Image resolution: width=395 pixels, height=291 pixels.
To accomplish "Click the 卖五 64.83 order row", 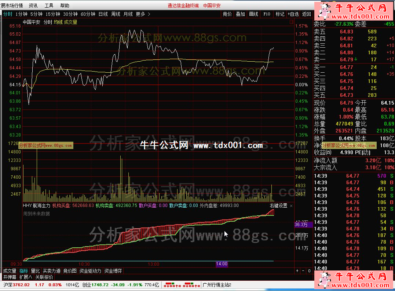I will click(x=354, y=32).
